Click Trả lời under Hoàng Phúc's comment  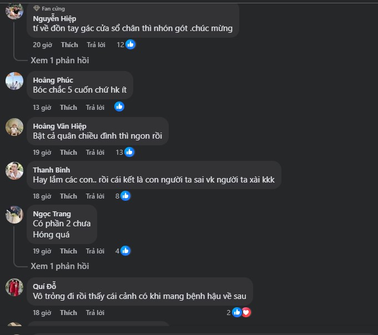[x=95, y=107]
